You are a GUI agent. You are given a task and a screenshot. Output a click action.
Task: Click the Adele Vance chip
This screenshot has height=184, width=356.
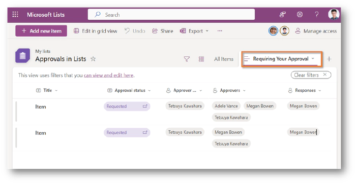click(x=226, y=106)
